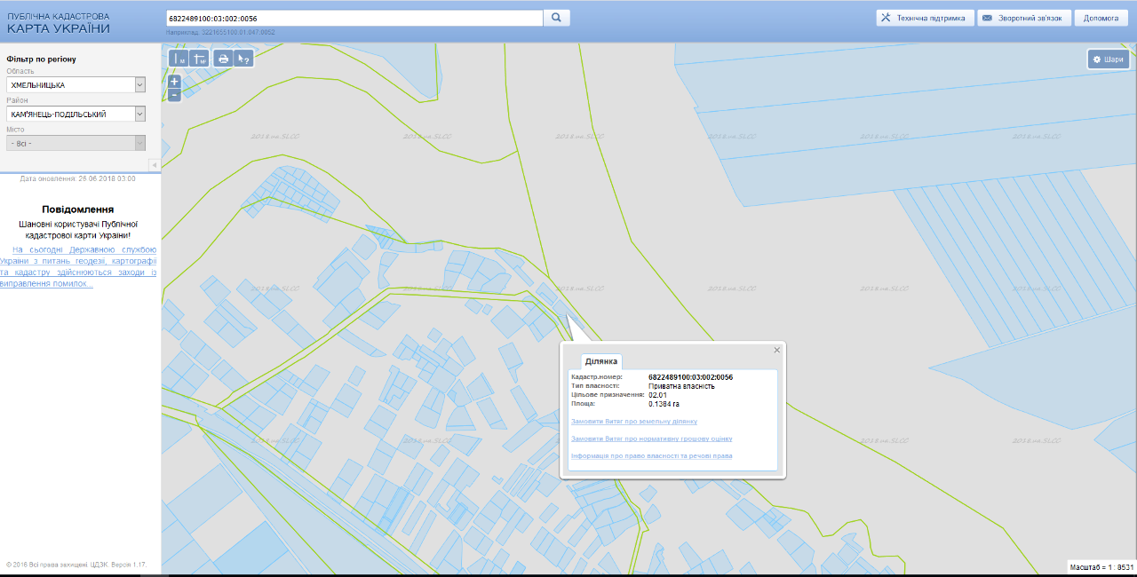Zoom out with the minus button
Image resolution: width=1137 pixels, height=577 pixels.
[174, 95]
